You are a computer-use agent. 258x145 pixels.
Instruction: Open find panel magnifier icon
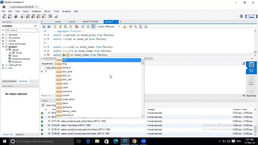135,27
